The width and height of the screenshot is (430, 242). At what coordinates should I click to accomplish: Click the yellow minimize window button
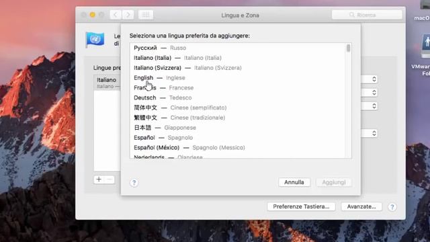[x=93, y=15]
